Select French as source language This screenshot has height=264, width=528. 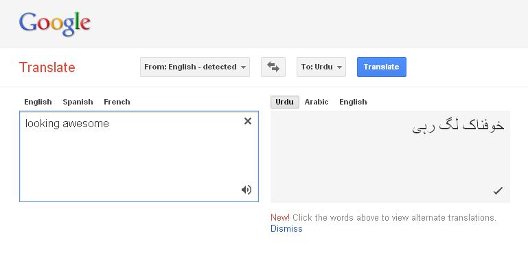coord(117,102)
